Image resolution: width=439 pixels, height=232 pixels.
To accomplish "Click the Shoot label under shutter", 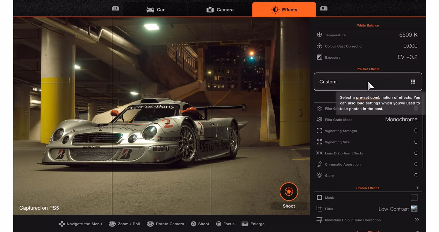I will click(x=289, y=206).
